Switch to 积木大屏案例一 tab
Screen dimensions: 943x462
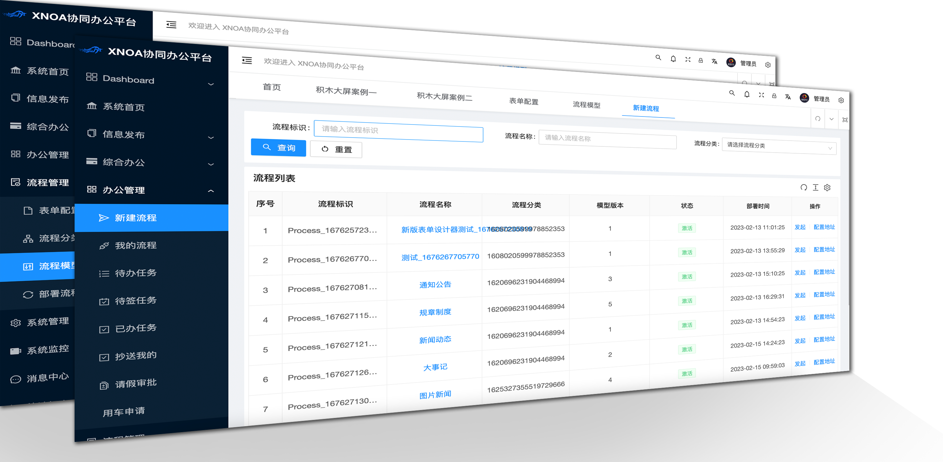[x=346, y=90]
